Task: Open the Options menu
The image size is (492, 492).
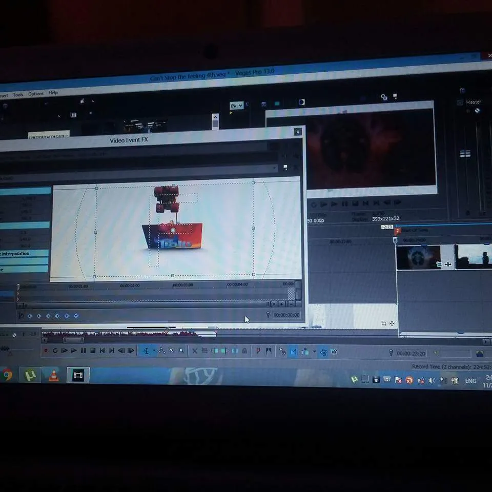Action: [36, 93]
